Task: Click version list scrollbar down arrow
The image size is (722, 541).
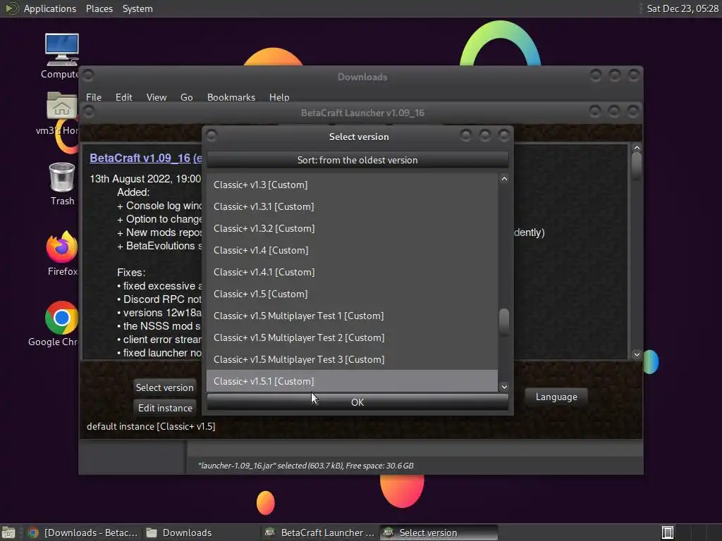Action: 504,387
